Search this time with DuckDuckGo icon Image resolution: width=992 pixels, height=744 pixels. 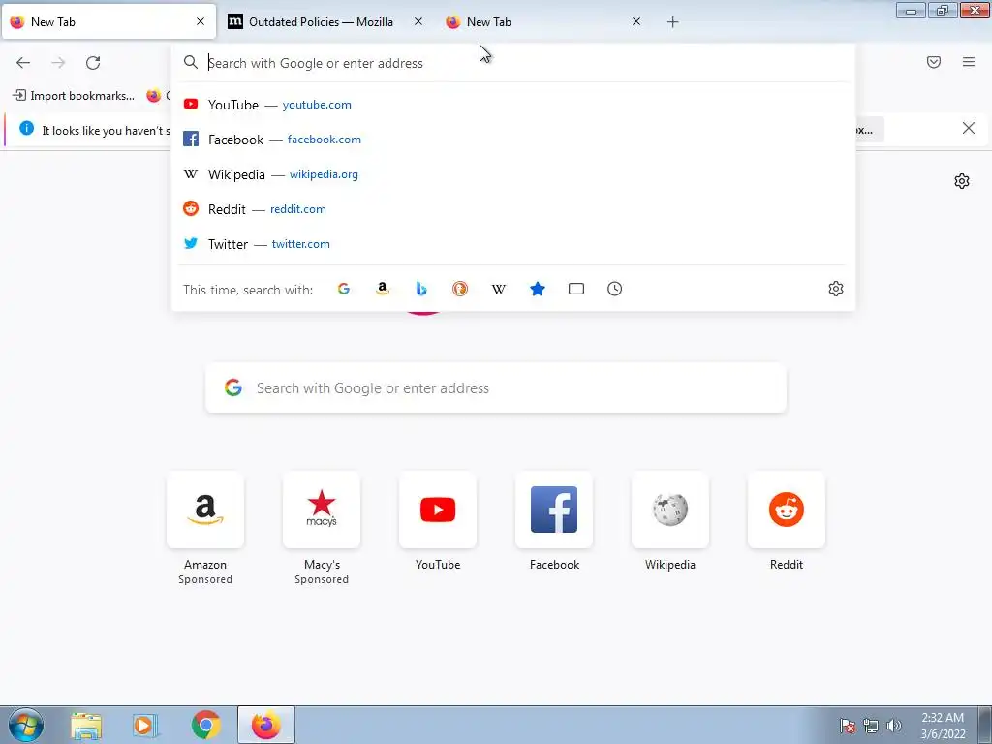pyautogui.click(x=460, y=289)
